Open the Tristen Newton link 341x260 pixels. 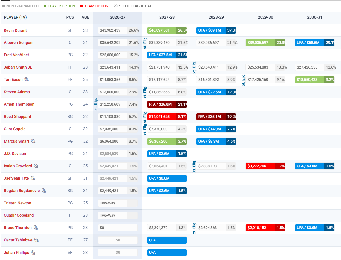(18, 203)
